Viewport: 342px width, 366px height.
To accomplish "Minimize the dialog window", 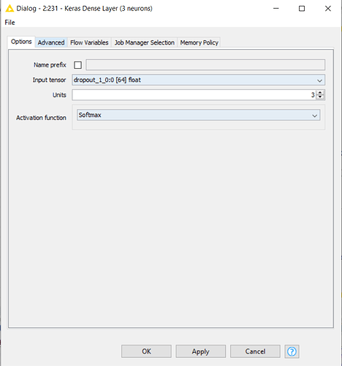I will (x=276, y=9).
